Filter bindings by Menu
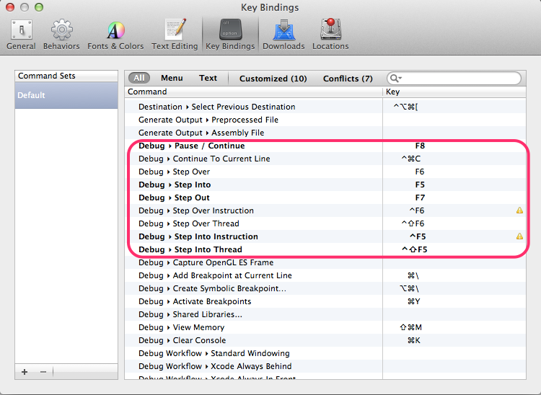 (172, 79)
